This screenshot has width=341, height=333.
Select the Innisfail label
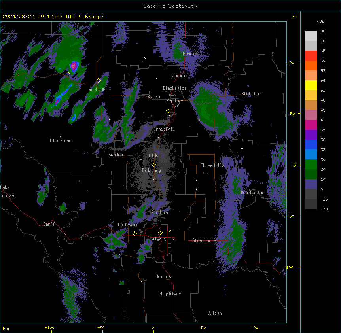164,129
